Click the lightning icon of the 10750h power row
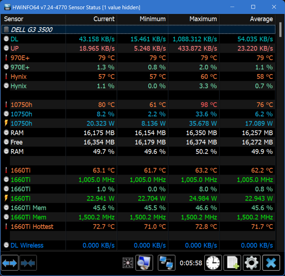The image size is (285, 276). coord(6,123)
